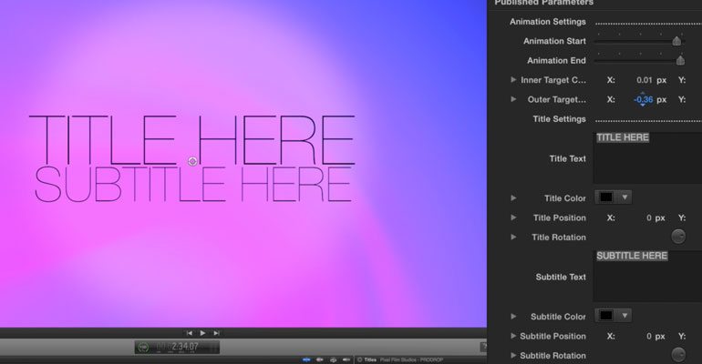The width and height of the screenshot is (702, 364).
Task: Expand the Outer Target parameter
Action: click(513, 99)
